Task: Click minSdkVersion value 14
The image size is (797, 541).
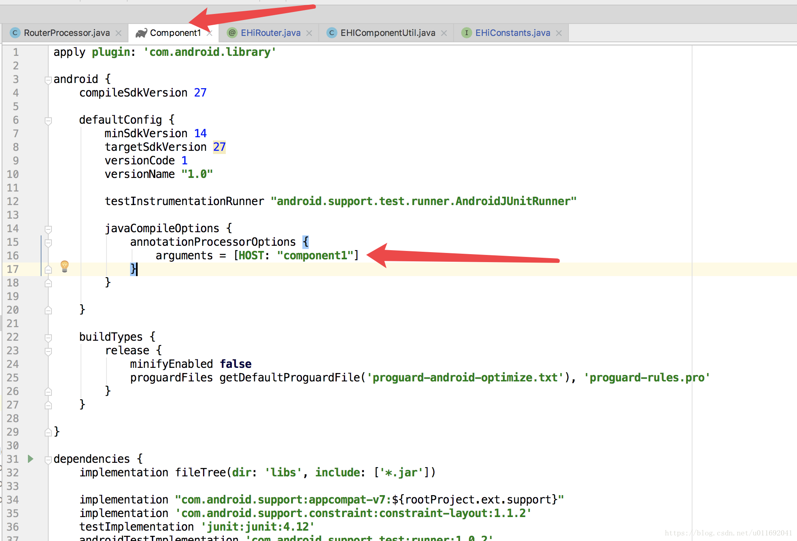Action: [200, 134]
